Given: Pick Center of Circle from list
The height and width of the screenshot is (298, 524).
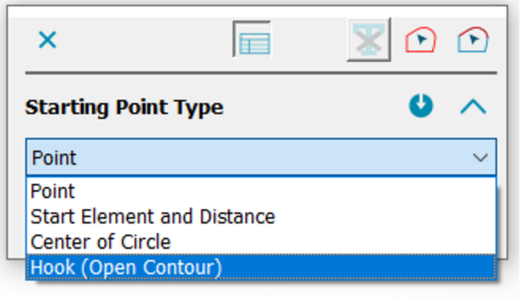Looking at the screenshot, I should [x=100, y=242].
